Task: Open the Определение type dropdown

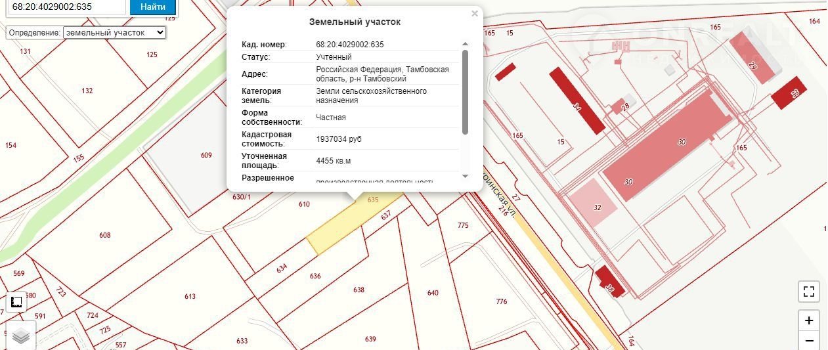Action: click(115, 32)
